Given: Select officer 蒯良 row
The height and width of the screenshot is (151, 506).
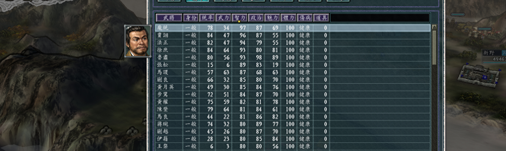Looking at the screenshot, I should coord(293,80).
